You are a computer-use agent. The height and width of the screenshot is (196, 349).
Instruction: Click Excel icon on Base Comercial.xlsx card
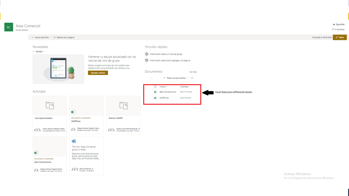click(x=36, y=153)
